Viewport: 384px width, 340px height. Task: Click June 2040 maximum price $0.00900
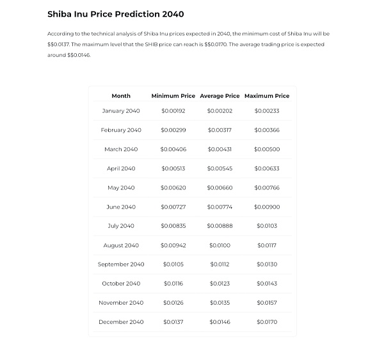[x=267, y=207]
